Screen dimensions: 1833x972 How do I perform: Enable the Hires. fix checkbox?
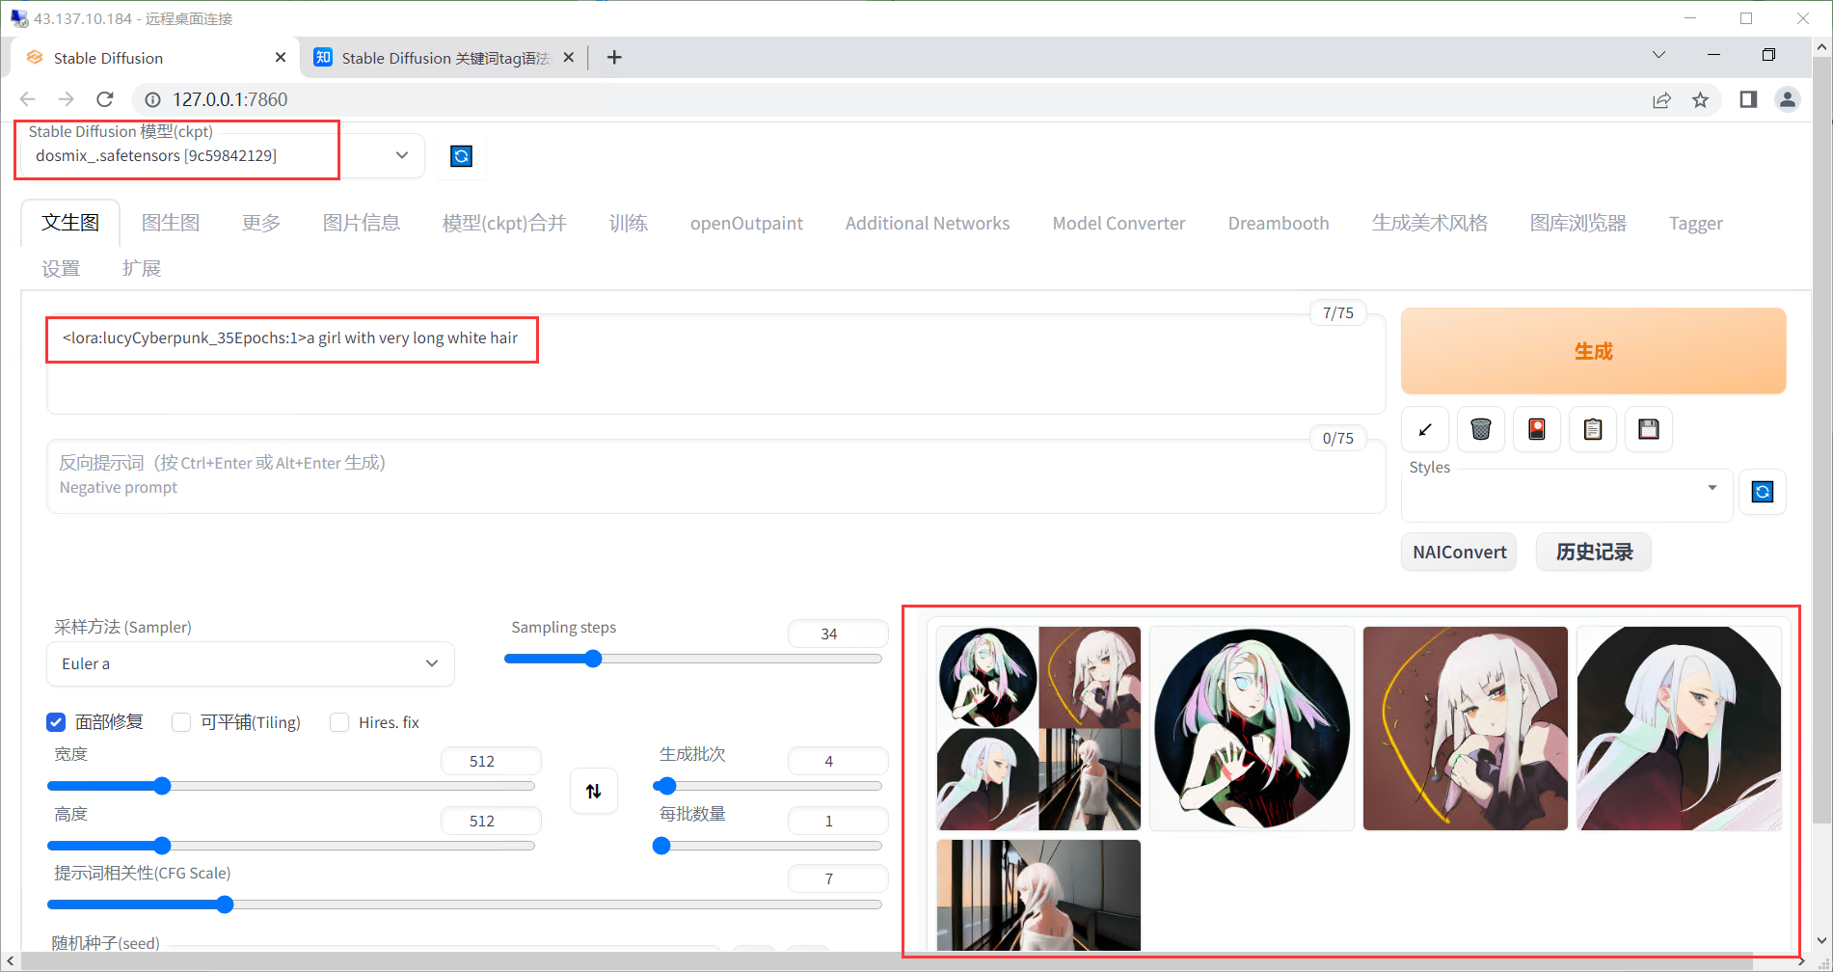tap(339, 722)
